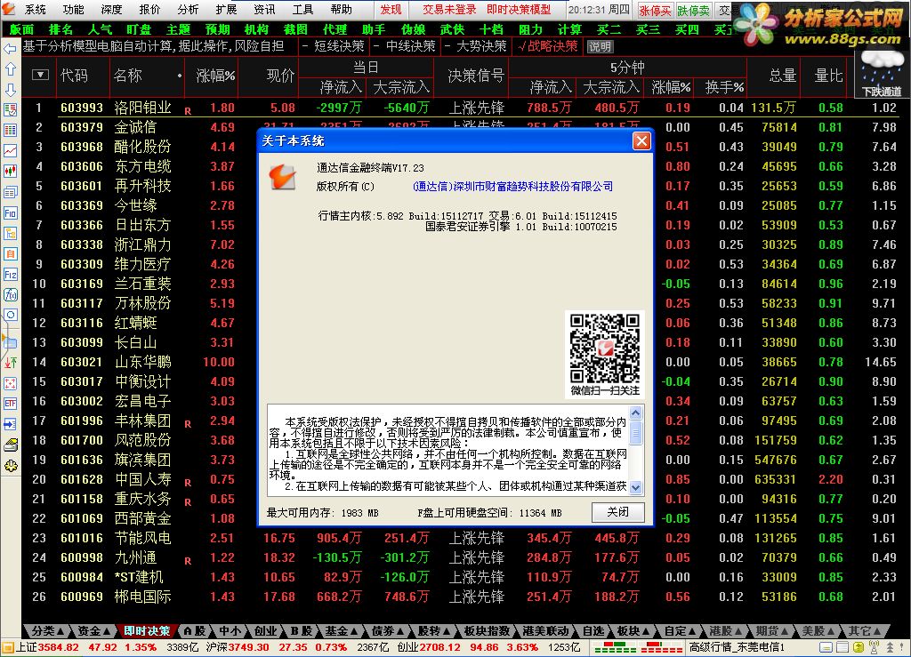
Task: Click the up arrow icon in left sidebar
Action: coord(10,69)
